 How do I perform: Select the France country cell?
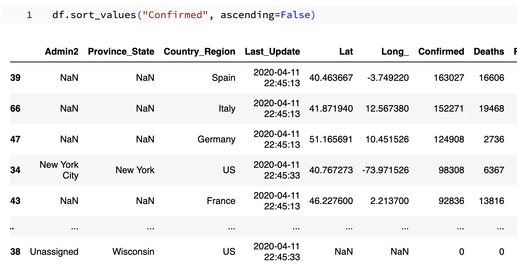221,201
